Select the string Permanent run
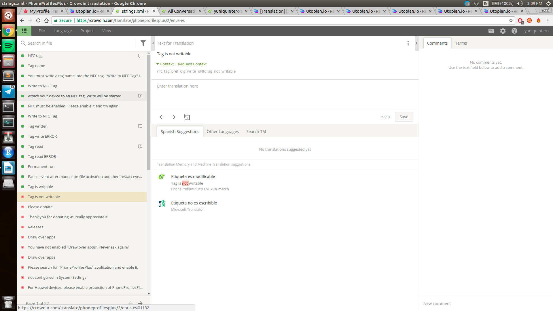The width and height of the screenshot is (553, 311). pyautogui.click(x=82, y=167)
